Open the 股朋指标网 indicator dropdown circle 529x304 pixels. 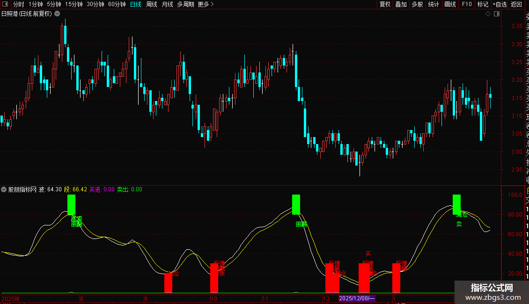4,189
